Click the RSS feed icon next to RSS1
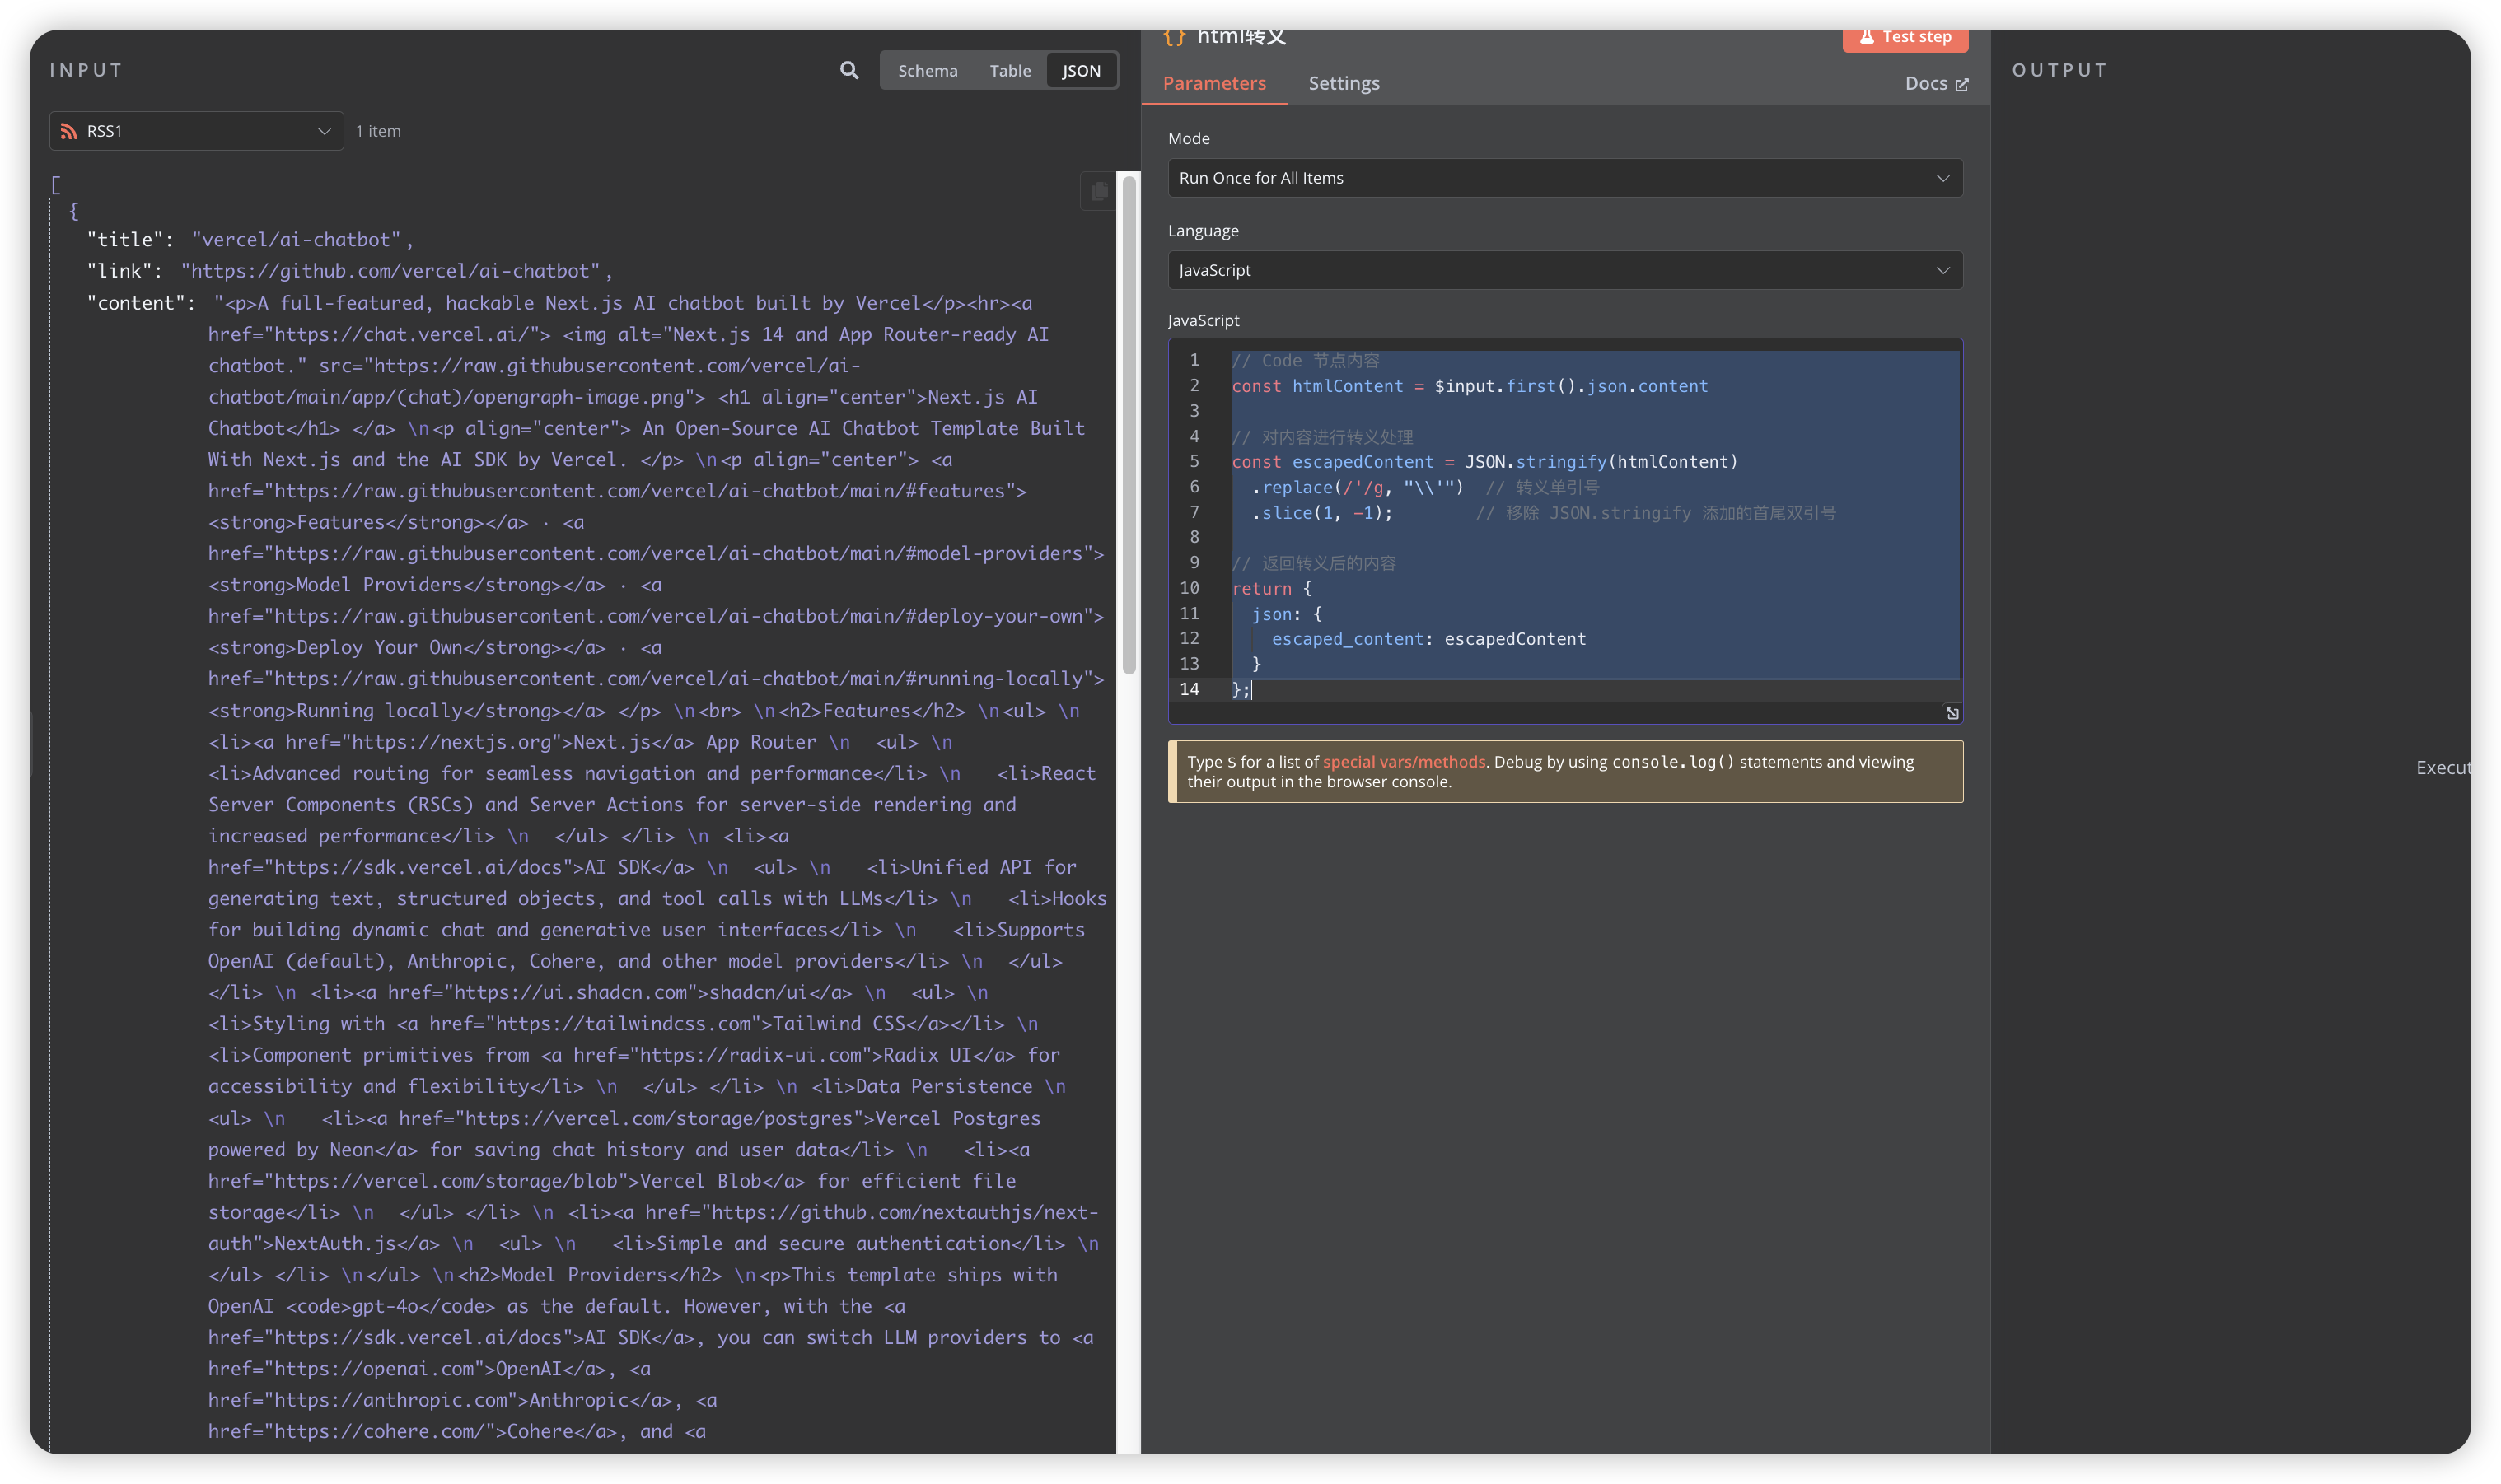 point(68,131)
